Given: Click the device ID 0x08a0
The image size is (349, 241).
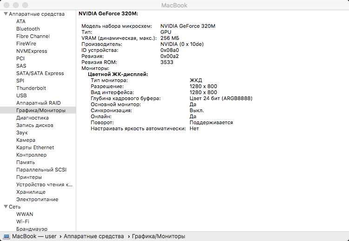Looking at the screenshot, I should tap(170, 50).
